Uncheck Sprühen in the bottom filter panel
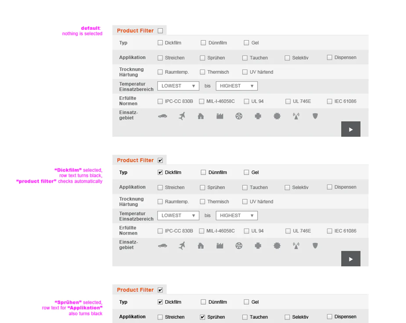This screenshot has width=406, height=323. tap(202, 317)
